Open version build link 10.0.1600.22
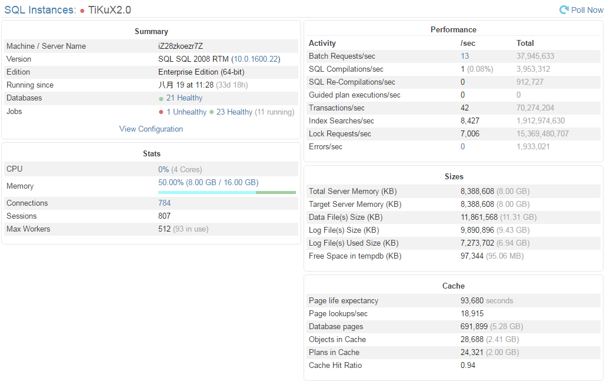Screen dimensions: 610x385 (x=256, y=59)
